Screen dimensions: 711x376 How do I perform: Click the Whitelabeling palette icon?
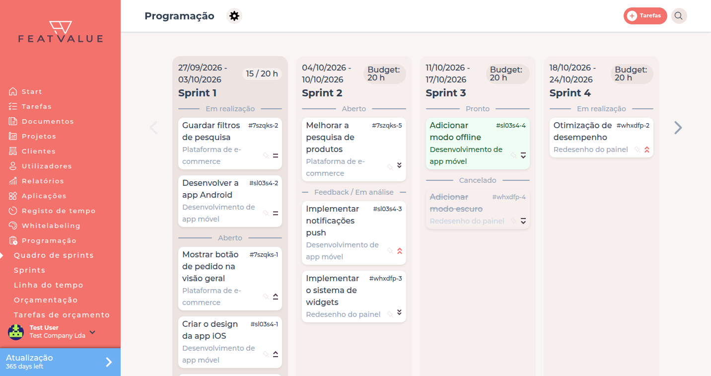13,226
